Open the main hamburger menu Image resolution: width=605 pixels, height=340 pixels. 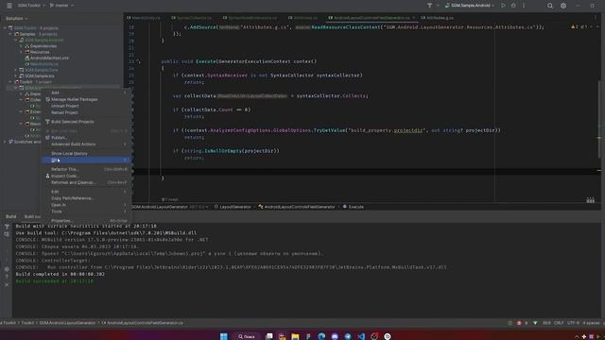point(9,6)
